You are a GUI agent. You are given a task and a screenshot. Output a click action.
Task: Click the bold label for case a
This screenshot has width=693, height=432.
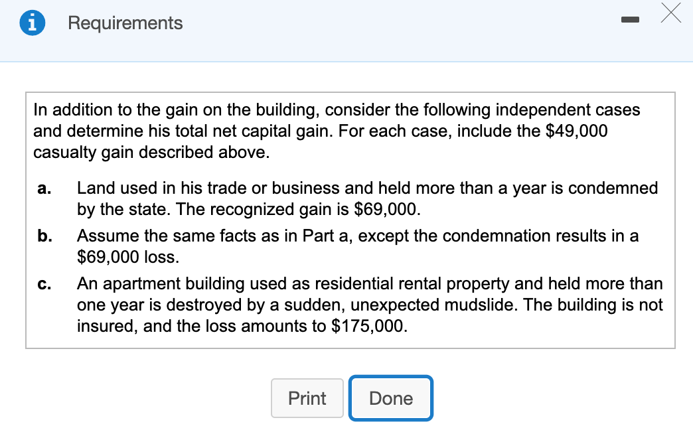[x=44, y=188]
